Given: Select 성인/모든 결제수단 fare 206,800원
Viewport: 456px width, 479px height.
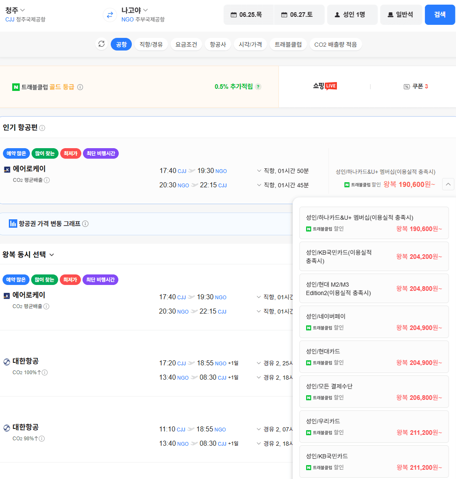Looking at the screenshot, I should coord(374,391).
